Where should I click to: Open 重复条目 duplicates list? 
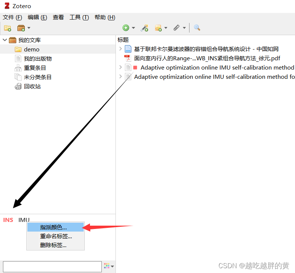tap(35, 68)
